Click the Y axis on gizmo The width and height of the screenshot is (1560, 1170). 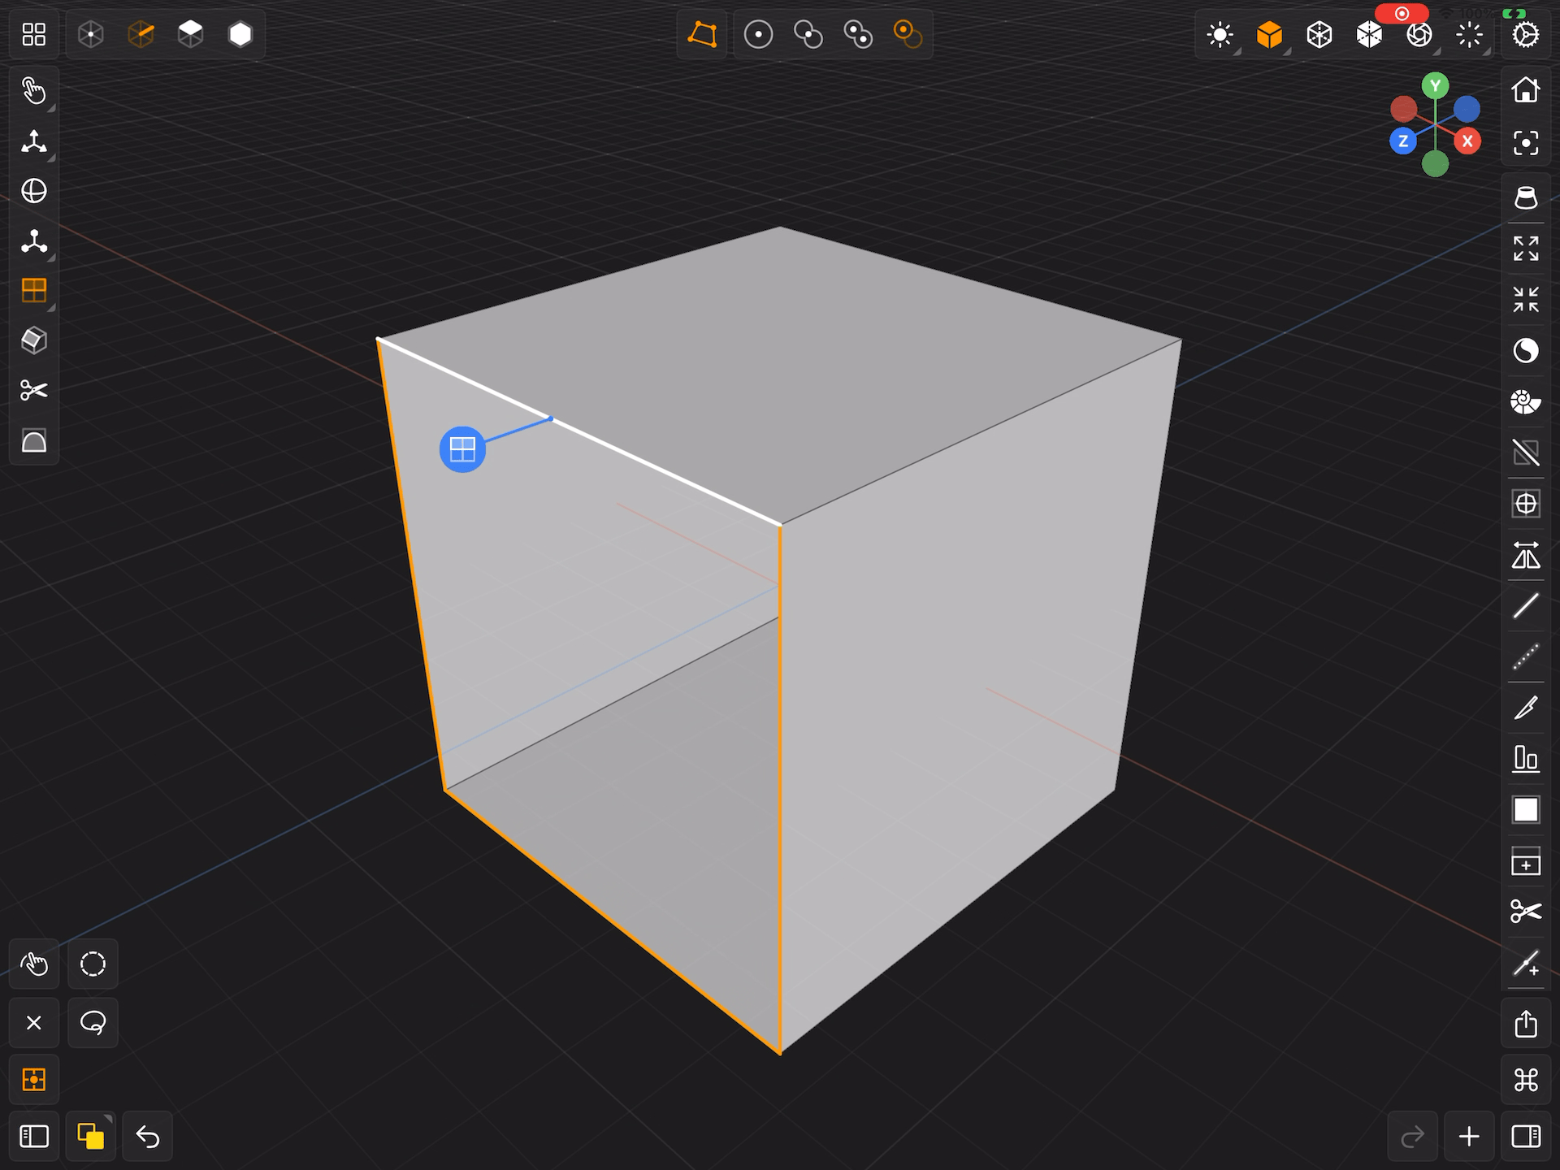point(1436,85)
